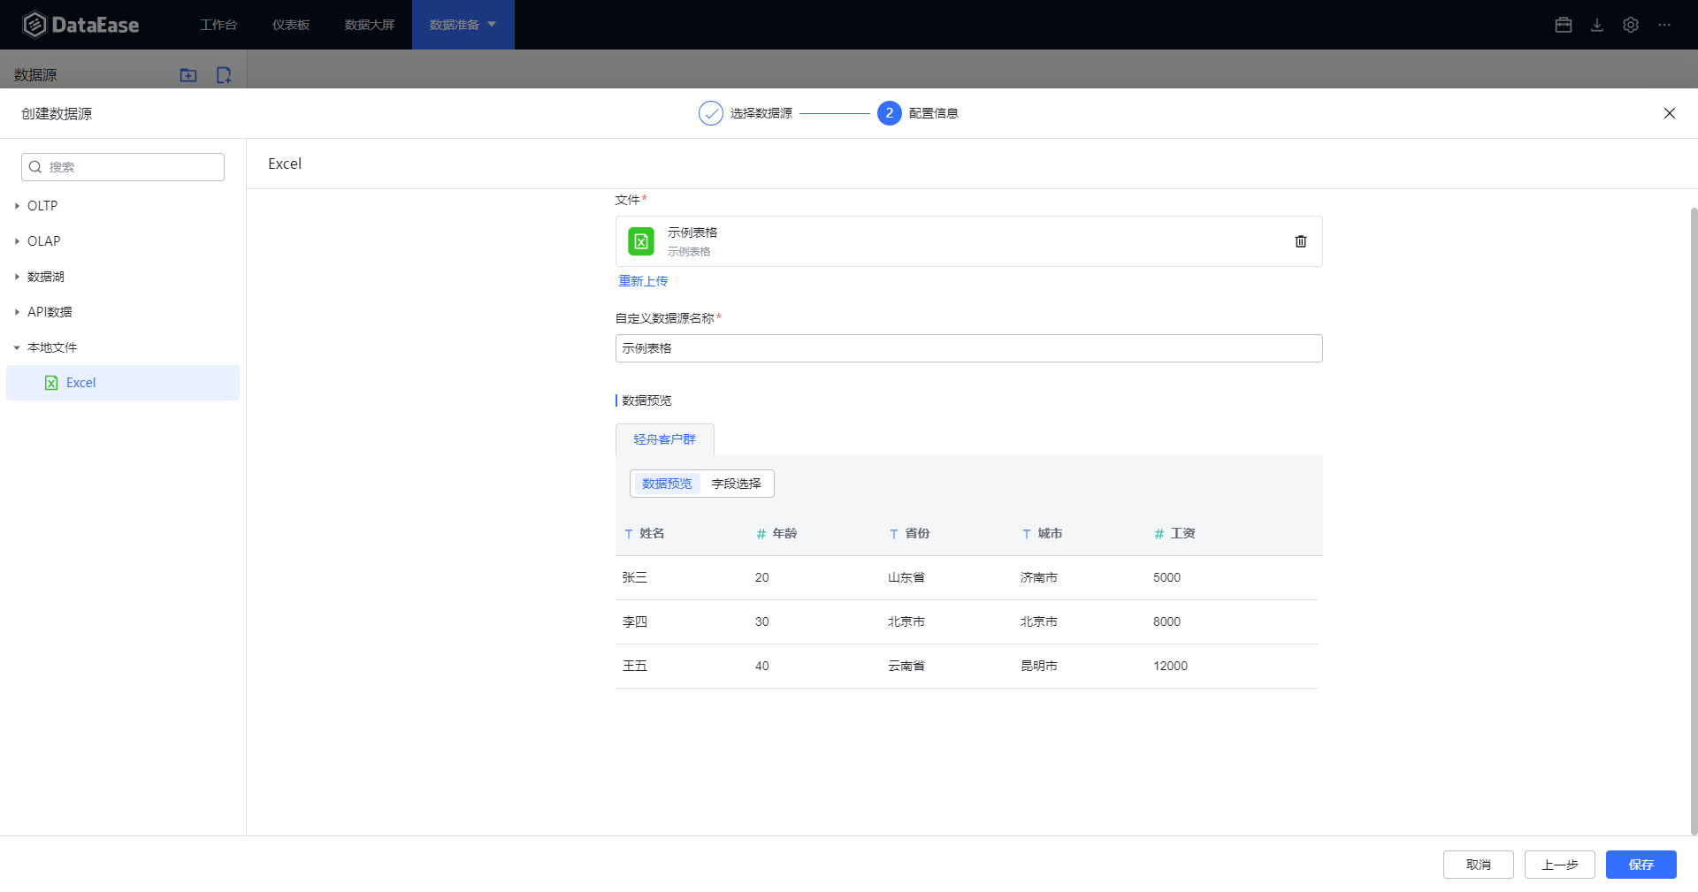The width and height of the screenshot is (1698, 892).
Task: Click the 自定义数据源名称 input field
Action: pyautogui.click(x=968, y=348)
